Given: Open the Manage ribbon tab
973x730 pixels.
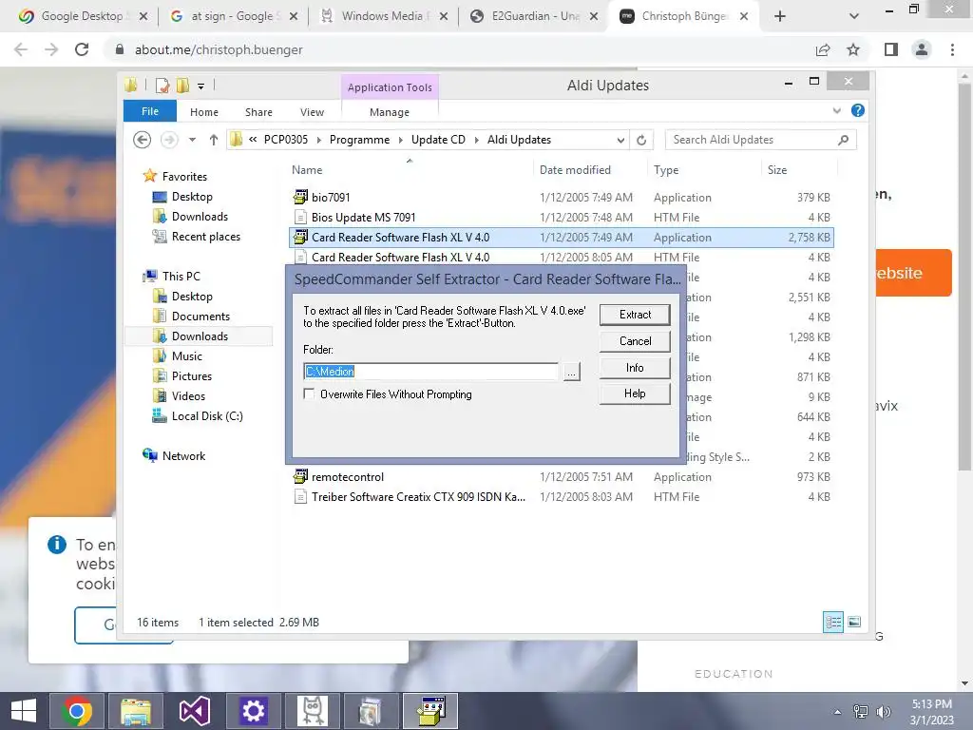Looking at the screenshot, I should [390, 112].
